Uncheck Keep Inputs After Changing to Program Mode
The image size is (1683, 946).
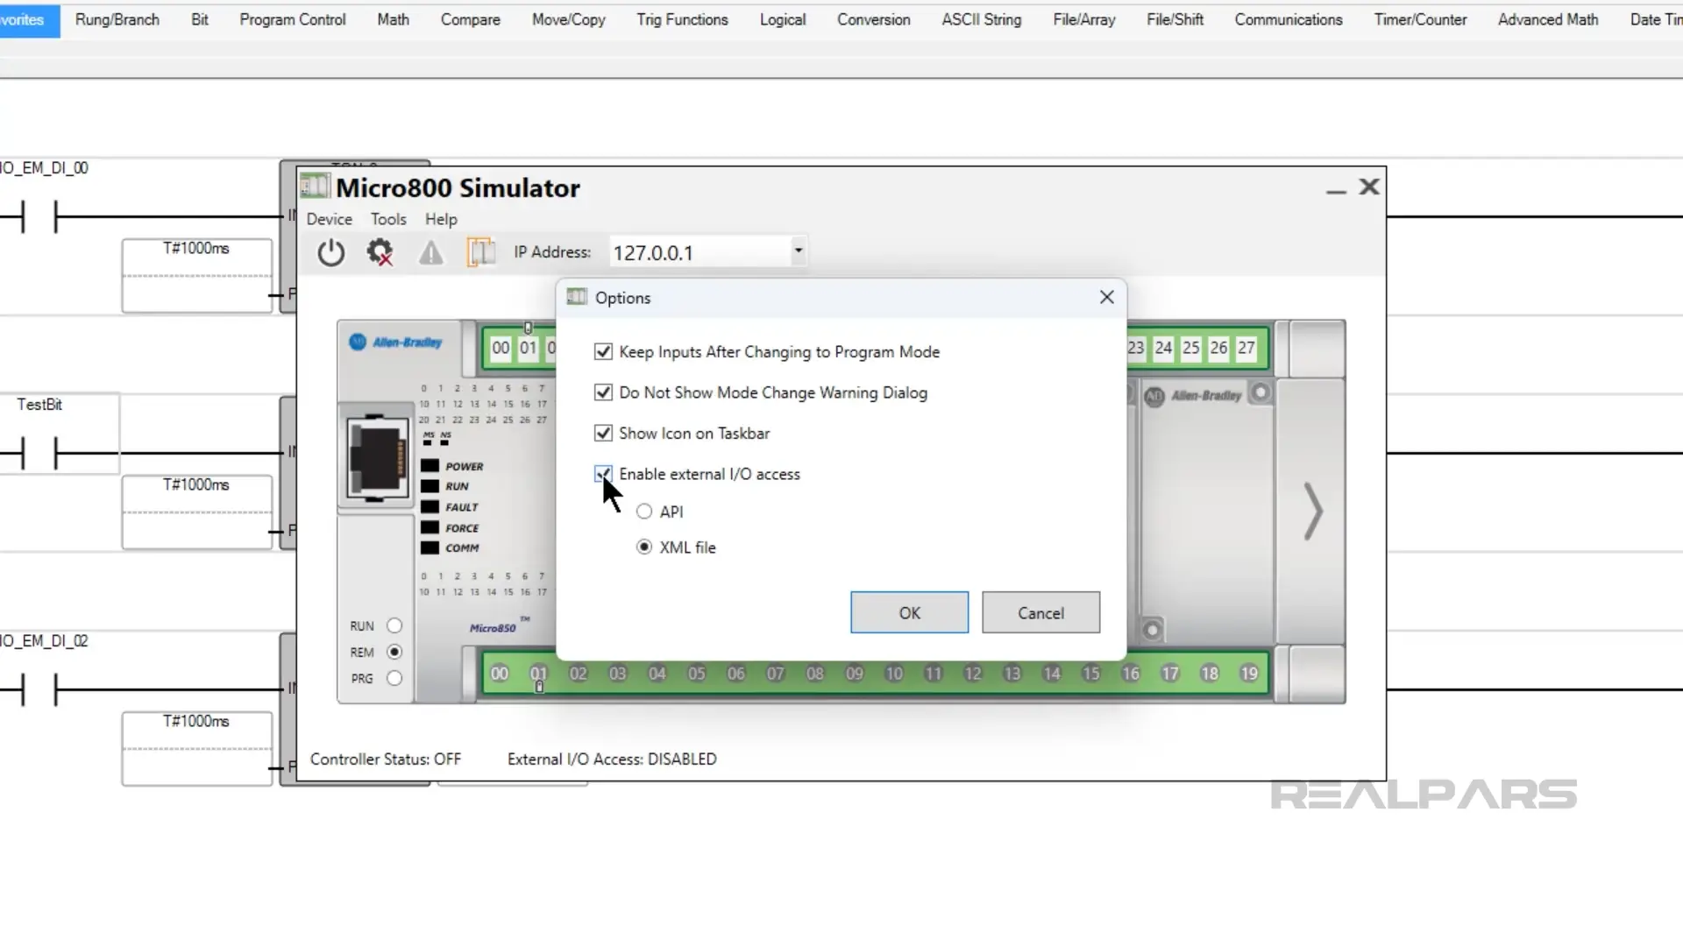pos(603,351)
